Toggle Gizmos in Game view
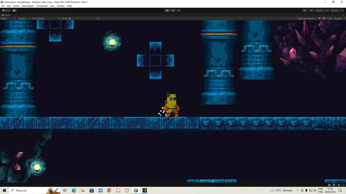 [338, 18]
